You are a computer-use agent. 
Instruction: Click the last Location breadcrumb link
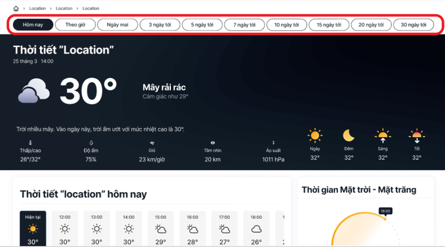tap(91, 8)
